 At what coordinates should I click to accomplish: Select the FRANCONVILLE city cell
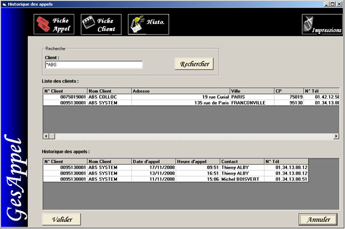click(252, 103)
